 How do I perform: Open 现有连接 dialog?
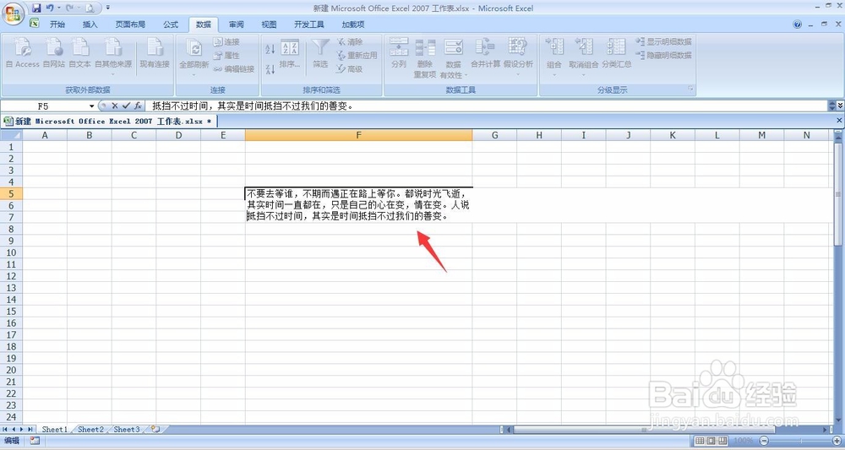(155, 52)
